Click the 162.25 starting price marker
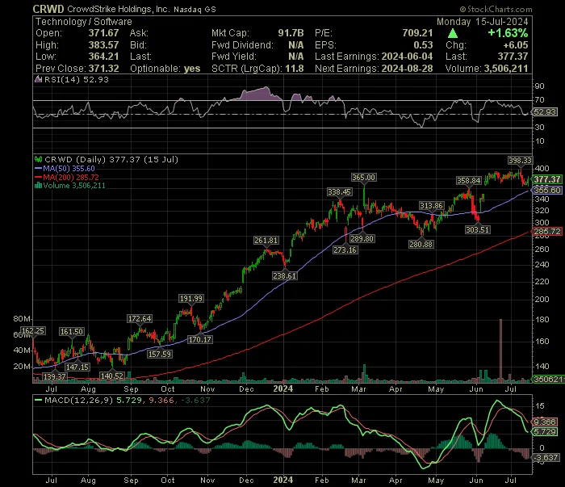Viewport: 565px width, 487px height. point(33,331)
